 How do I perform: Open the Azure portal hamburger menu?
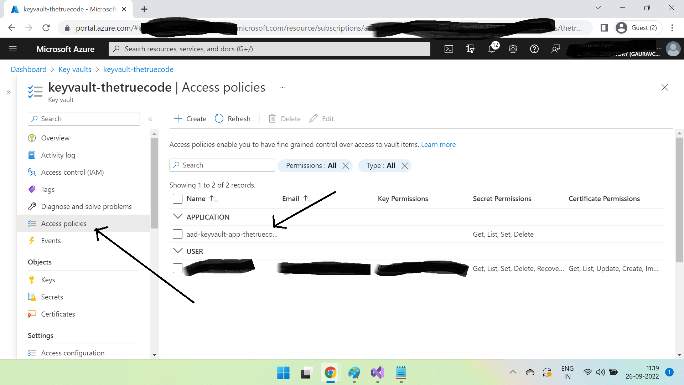13,49
